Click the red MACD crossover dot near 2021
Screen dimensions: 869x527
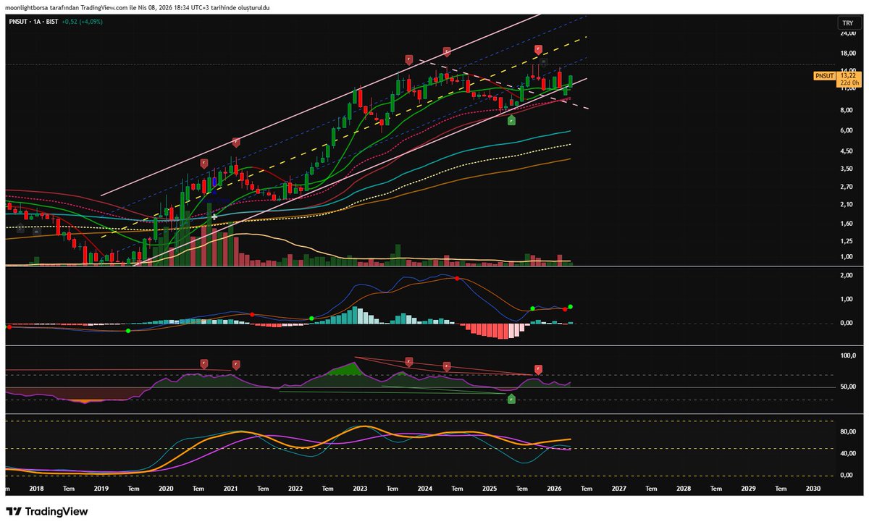tap(252, 314)
